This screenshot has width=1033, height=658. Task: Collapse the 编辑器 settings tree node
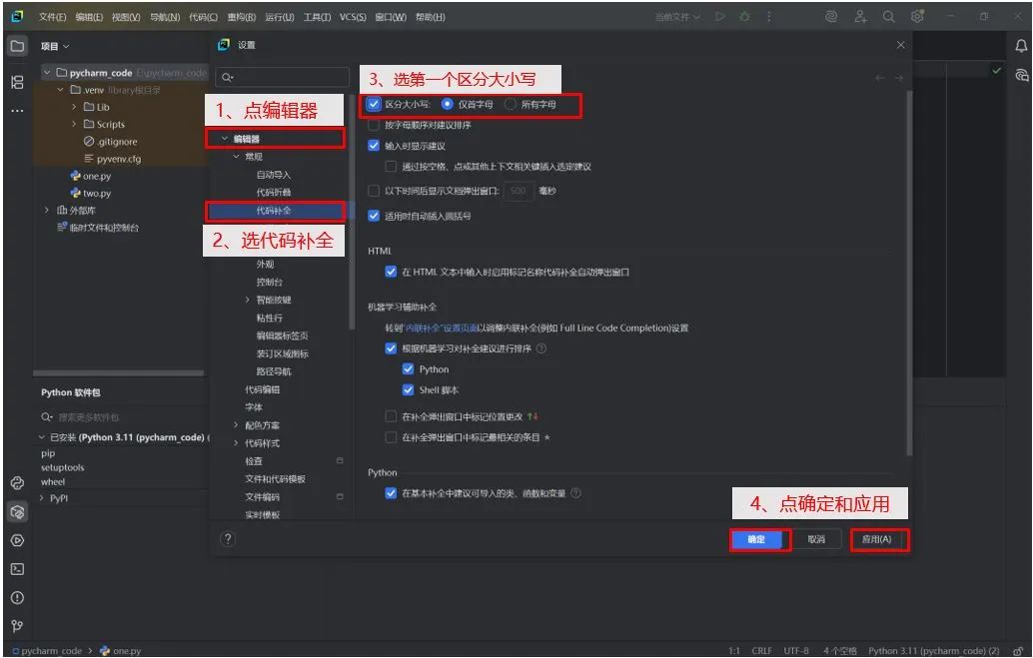tap(225, 139)
